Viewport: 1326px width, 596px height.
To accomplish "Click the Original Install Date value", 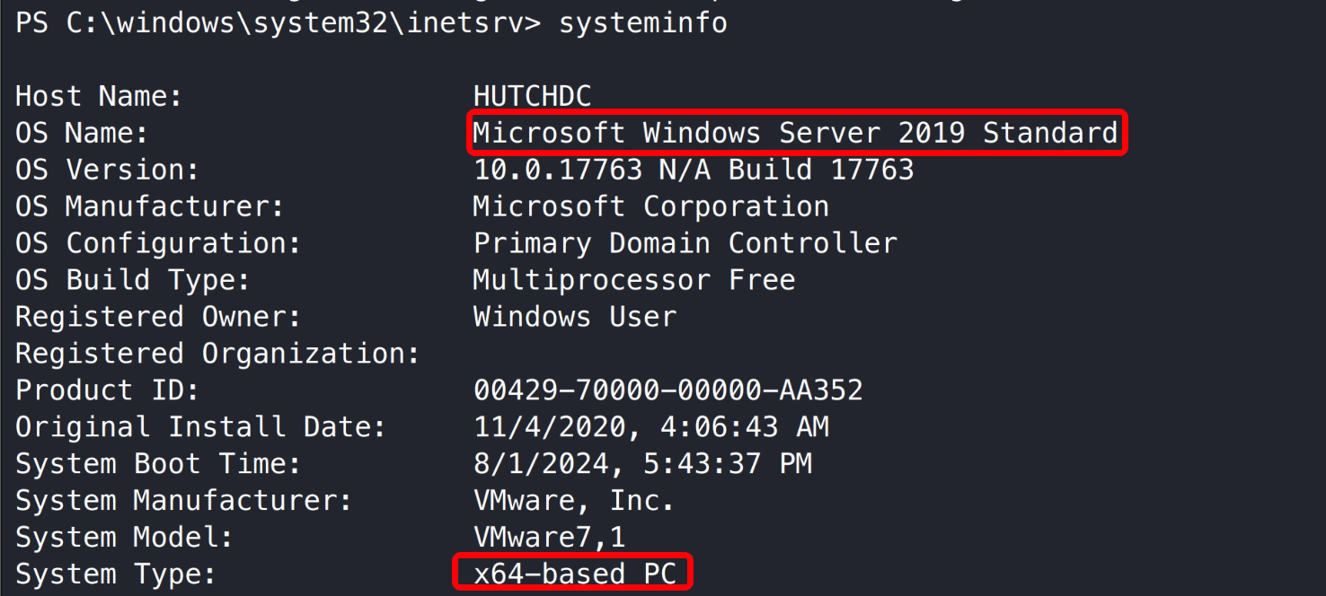I will [x=650, y=427].
